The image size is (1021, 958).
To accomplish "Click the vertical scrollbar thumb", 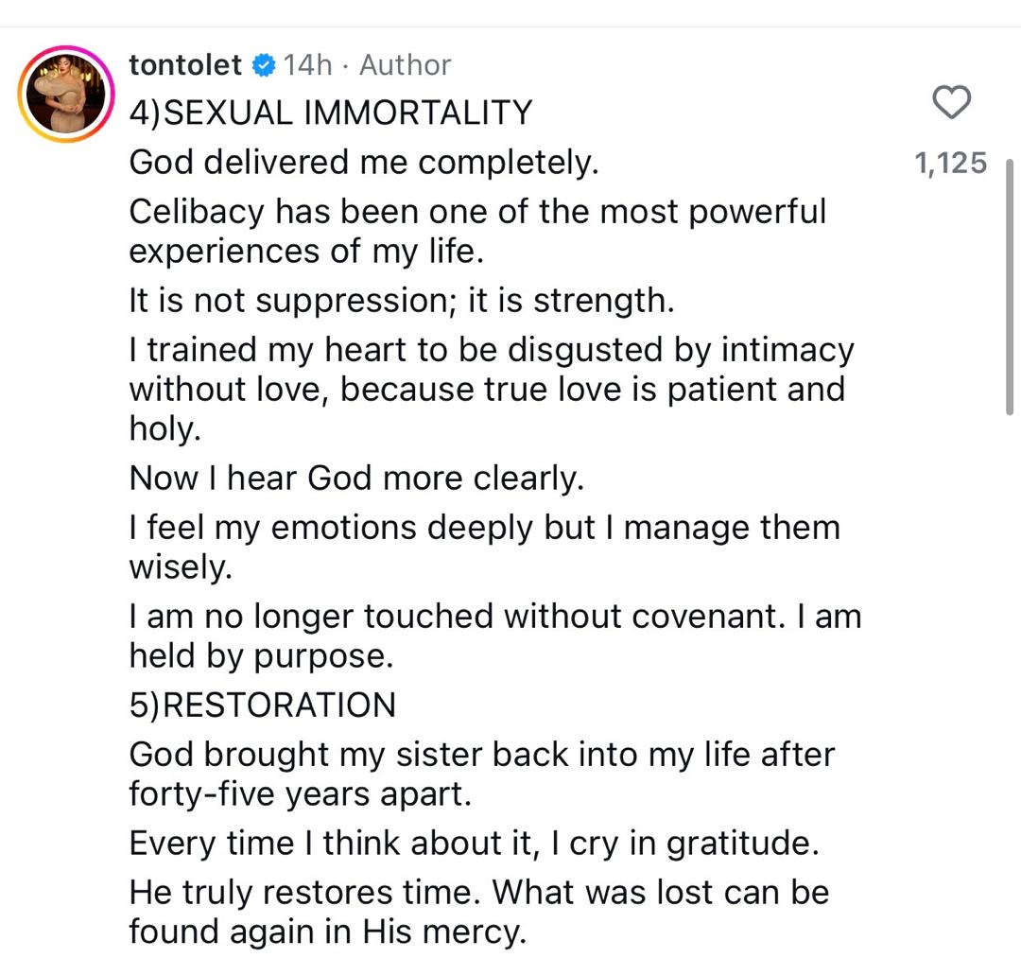I will [1010, 284].
